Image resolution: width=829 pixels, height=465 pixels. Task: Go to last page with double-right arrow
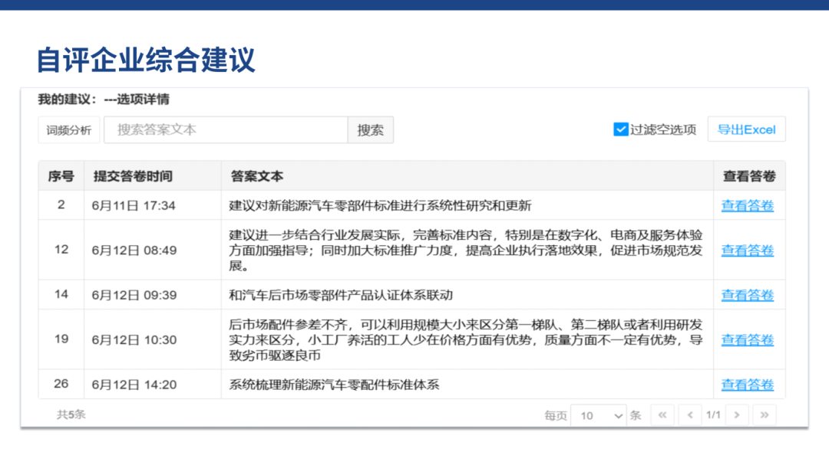point(765,415)
